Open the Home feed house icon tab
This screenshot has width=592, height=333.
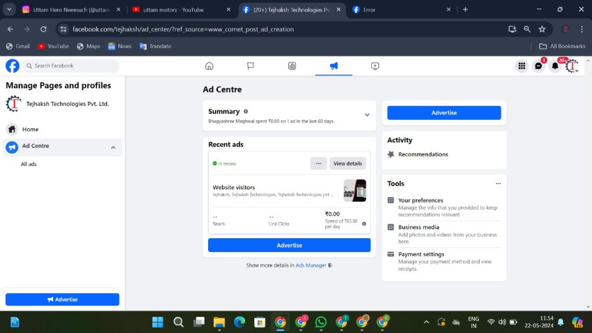pos(209,66)
